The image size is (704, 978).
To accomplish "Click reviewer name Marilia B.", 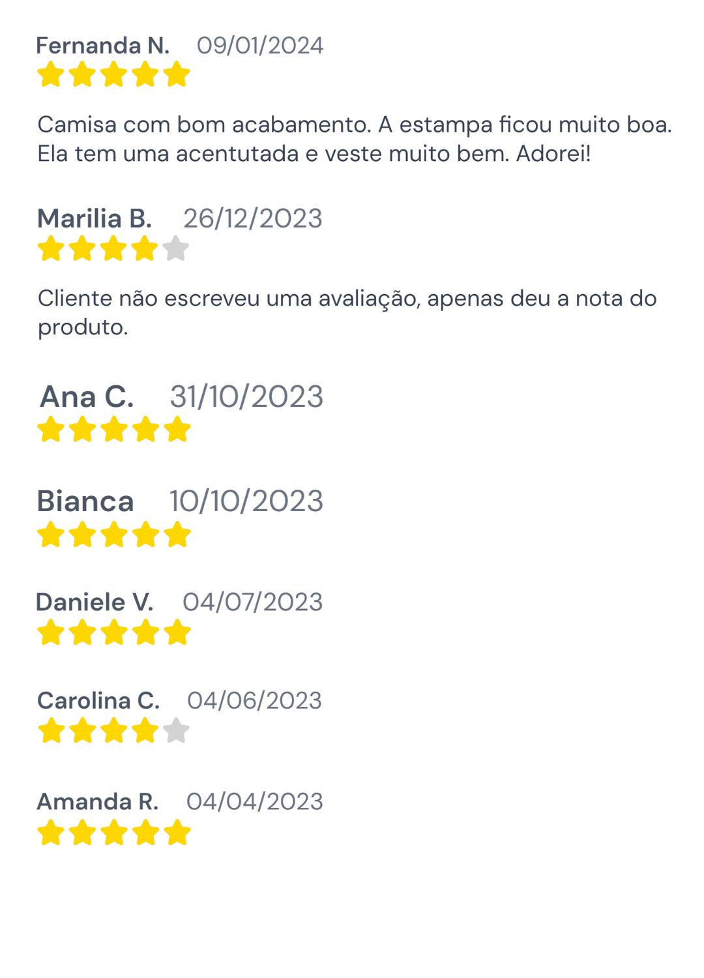I will (95, 218).
